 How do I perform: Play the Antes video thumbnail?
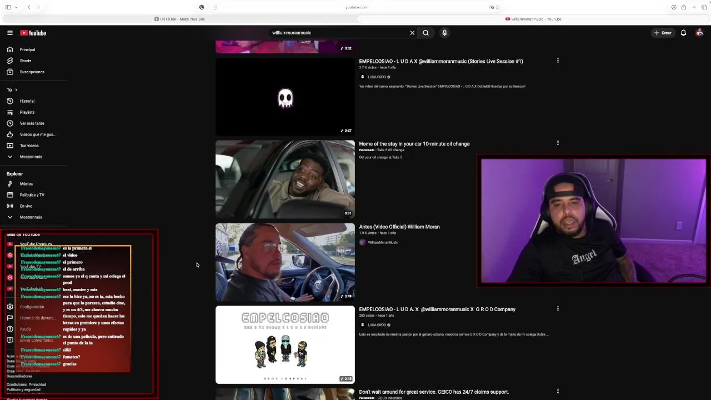coord(285,262)
